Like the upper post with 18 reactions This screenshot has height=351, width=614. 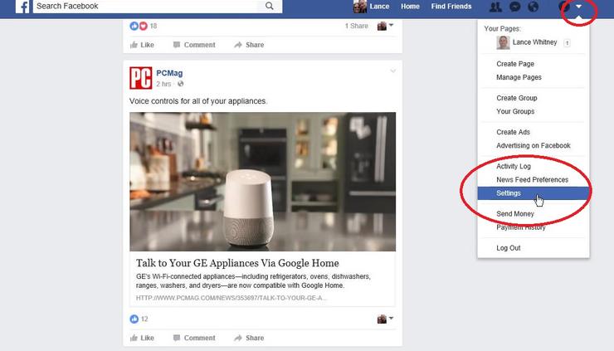point(142,45)
